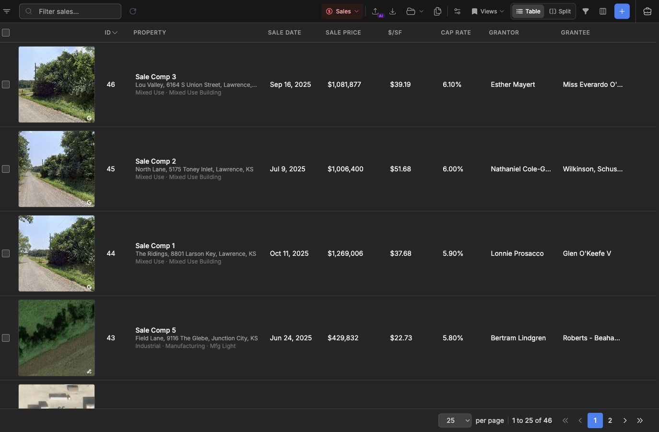
Task: Go to the next page arrow
Action: [625, 420]
